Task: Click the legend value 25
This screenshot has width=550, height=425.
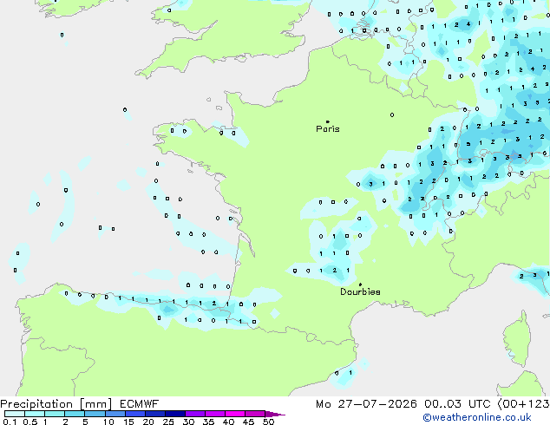Action: click(x=168, y=422)
